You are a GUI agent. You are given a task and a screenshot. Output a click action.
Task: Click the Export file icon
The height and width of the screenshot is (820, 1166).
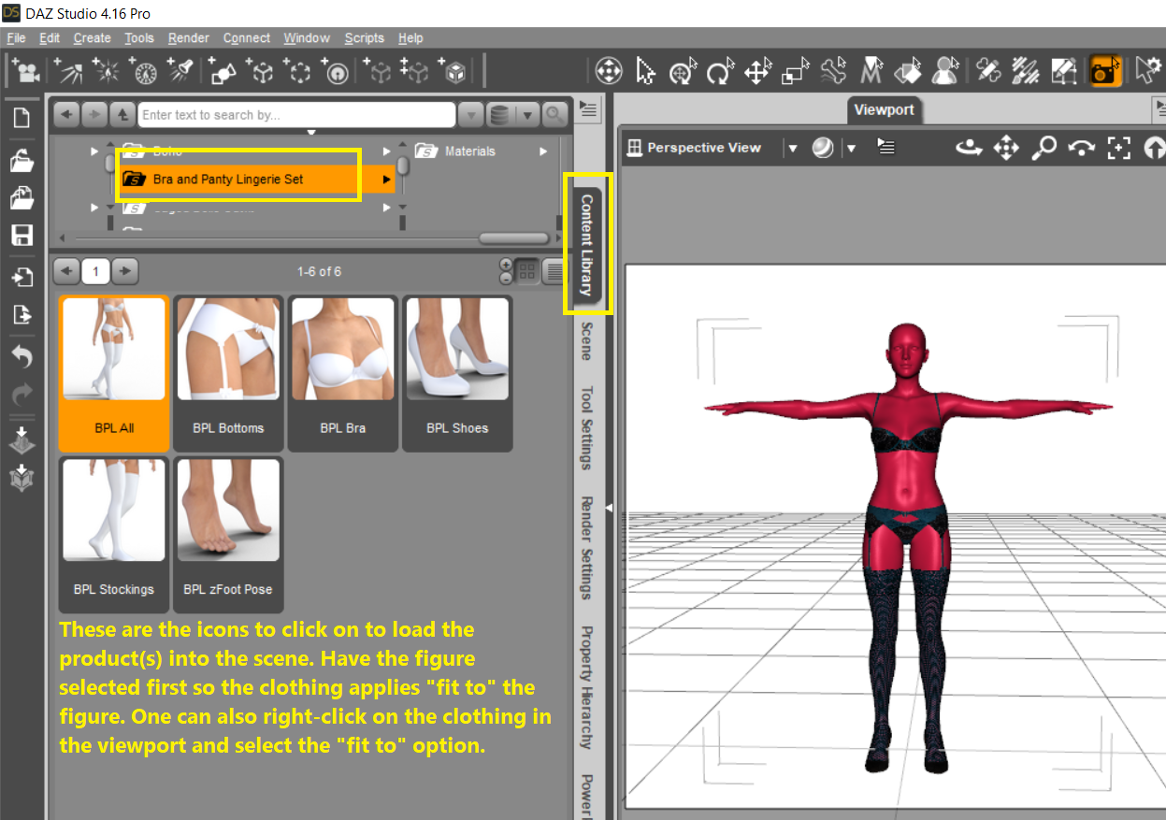[22, 315]
